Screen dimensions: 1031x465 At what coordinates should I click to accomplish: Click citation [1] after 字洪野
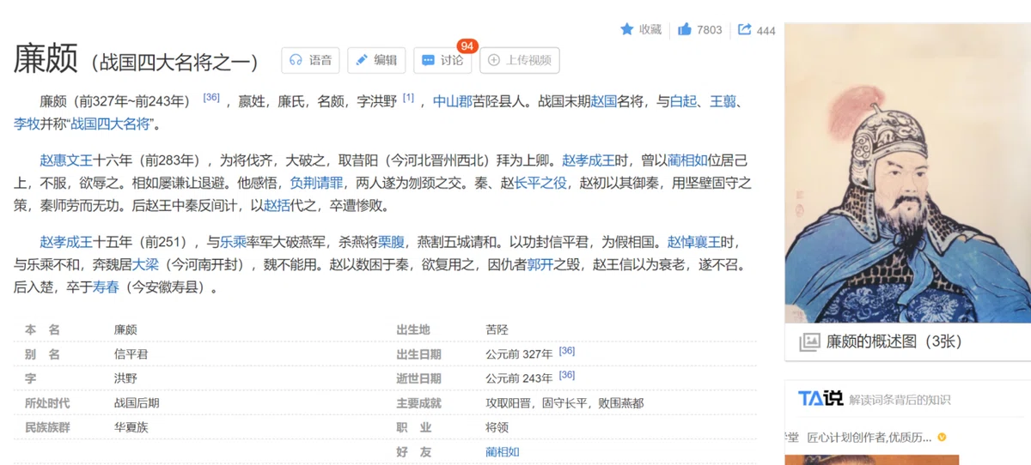408,98
